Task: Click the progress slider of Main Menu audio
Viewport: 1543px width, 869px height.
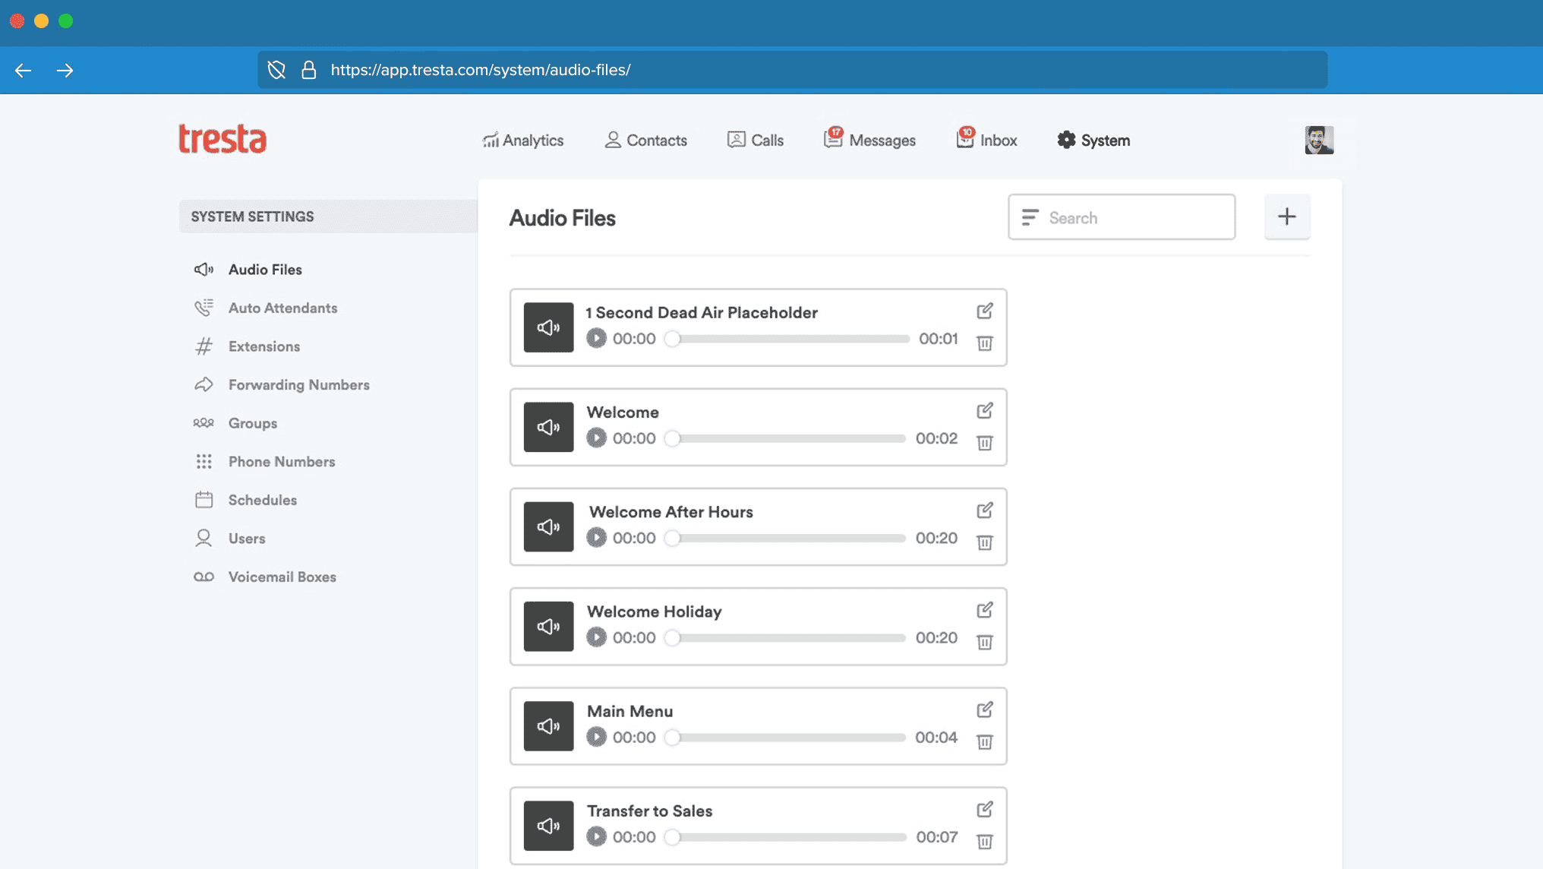Action: tap(785, 737)
